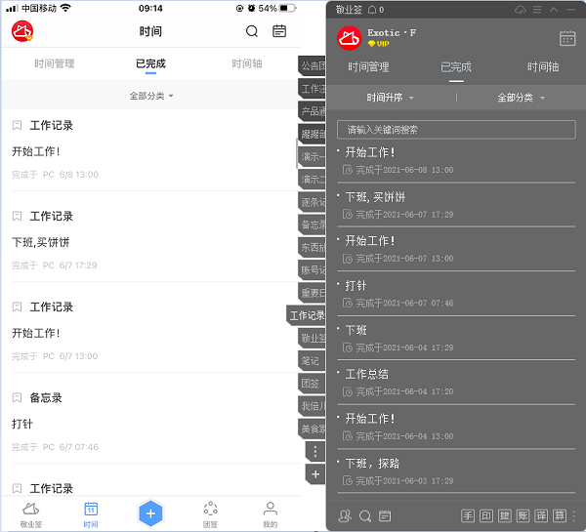Select the 备忘录 category side tab
586x532 pixels.
(313, 225)
